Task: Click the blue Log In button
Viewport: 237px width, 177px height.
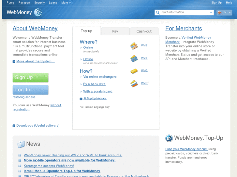Action: coord(31,90)
